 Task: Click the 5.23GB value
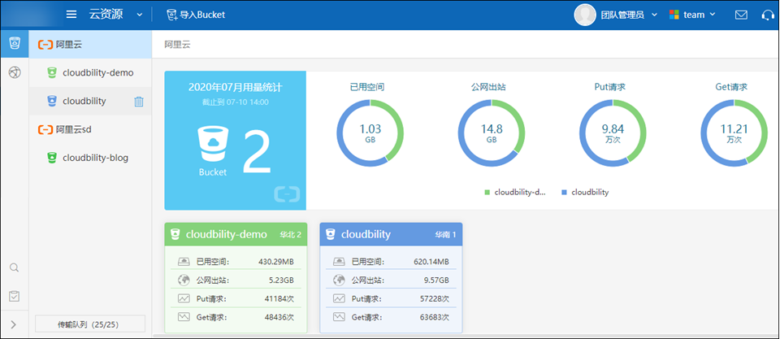(280, 280)
